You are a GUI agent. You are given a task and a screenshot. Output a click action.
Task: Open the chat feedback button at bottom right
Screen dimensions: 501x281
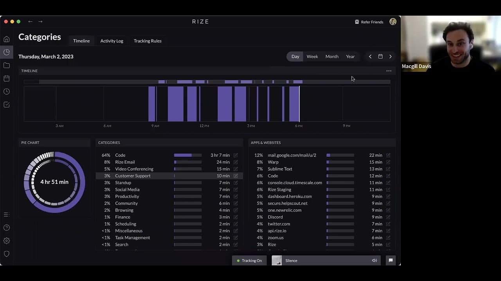[391, 260]
